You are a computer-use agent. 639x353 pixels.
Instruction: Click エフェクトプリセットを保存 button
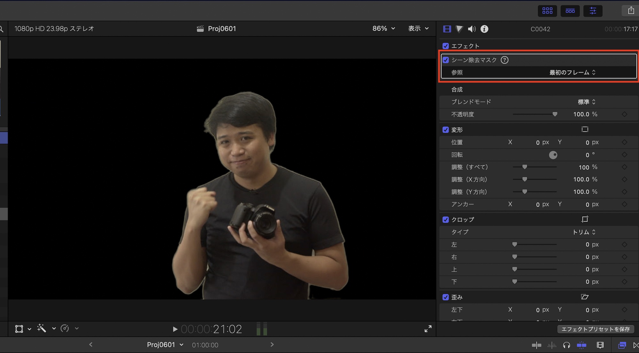[596, 329]
